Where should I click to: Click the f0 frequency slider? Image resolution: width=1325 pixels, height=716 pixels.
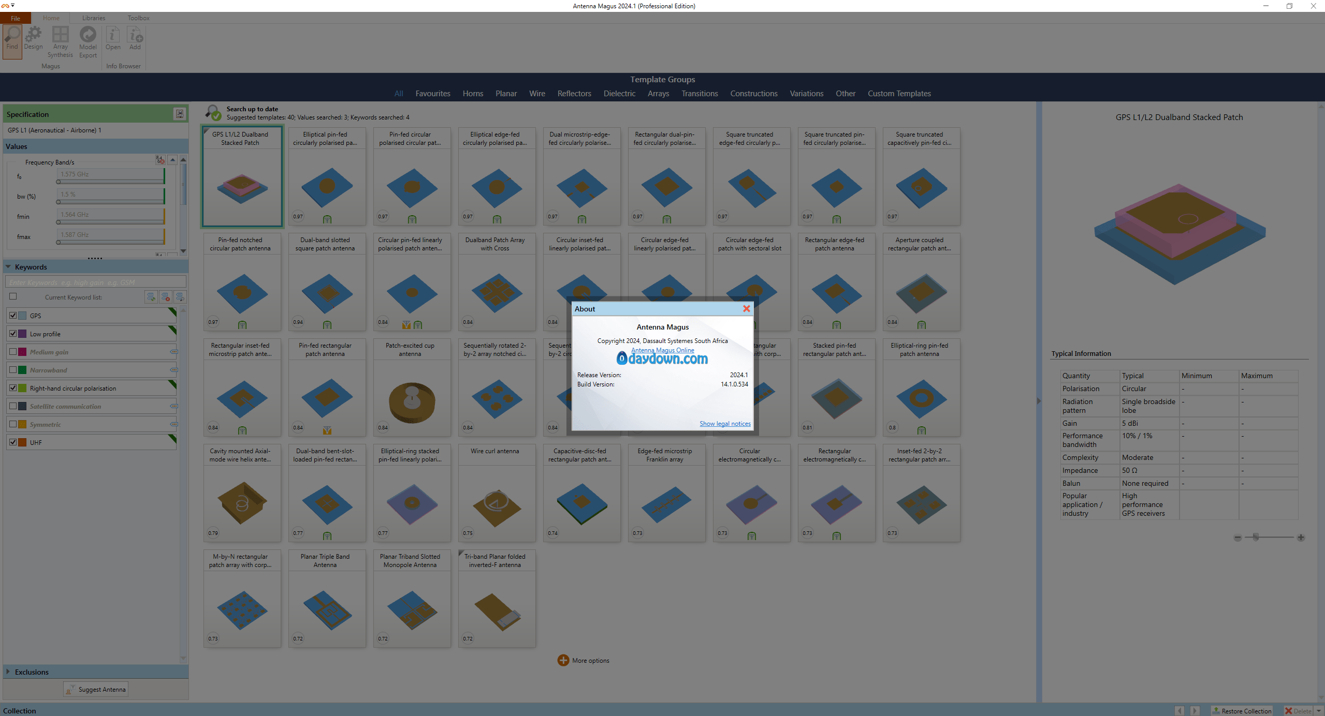(x=111, y=182)
